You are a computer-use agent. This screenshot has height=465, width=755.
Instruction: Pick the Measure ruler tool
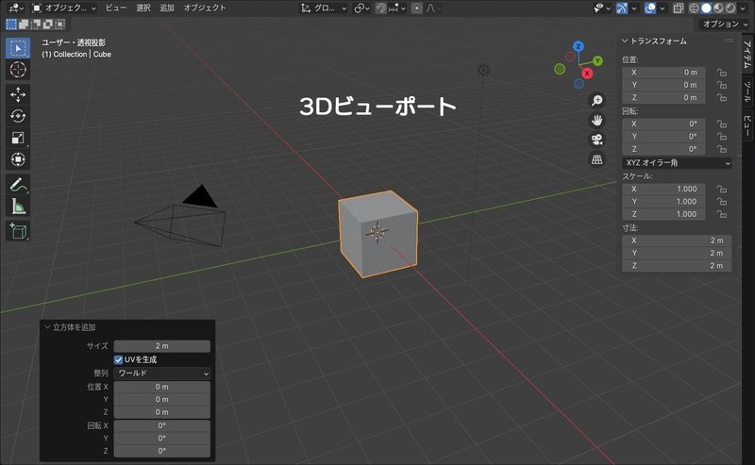tap(18, 206)
